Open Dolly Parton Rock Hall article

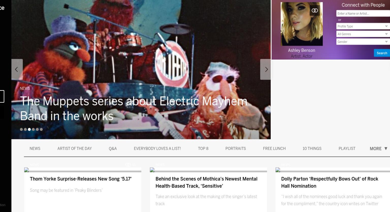[330, 182]
